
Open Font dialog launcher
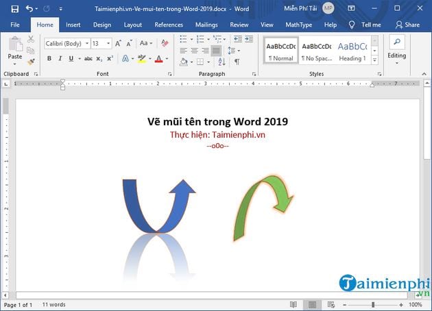pyautogui.click(x=170, y=74)
